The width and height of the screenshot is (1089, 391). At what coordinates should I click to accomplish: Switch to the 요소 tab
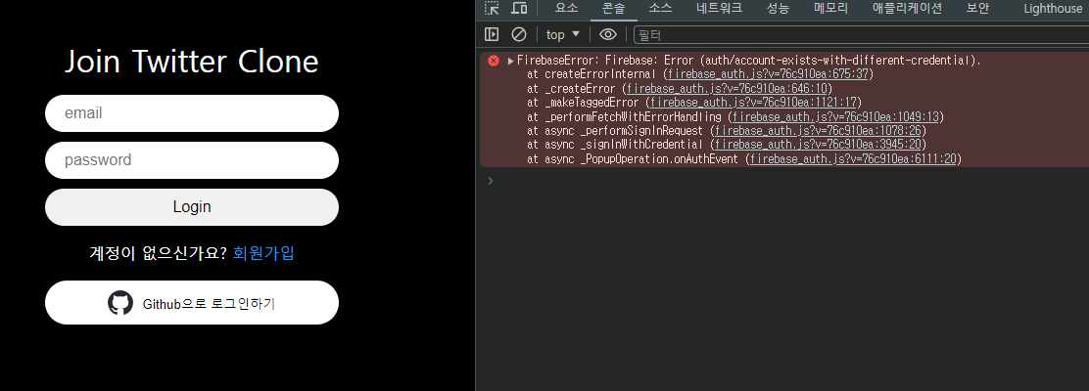tap(566, 9)
